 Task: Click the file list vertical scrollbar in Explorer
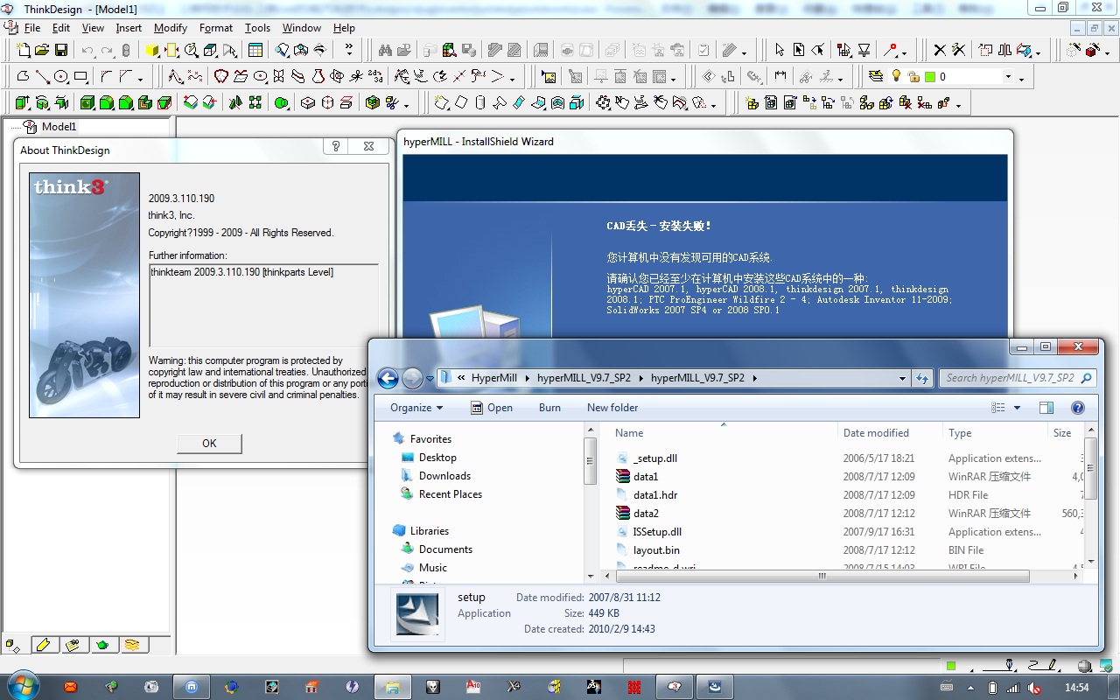pos(1090,495)
